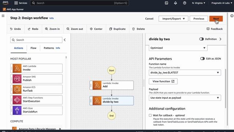Center the workflow on canvas
Image resolution: width=234 pixels, height=132 pixels.
click(96, 29)
